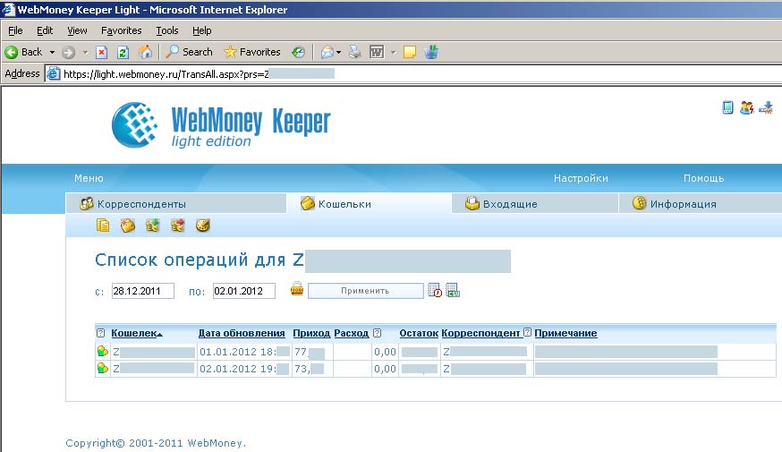782x452 pixels.
Task: Click the create wallet icon
Action: click(x=128, y=226)
